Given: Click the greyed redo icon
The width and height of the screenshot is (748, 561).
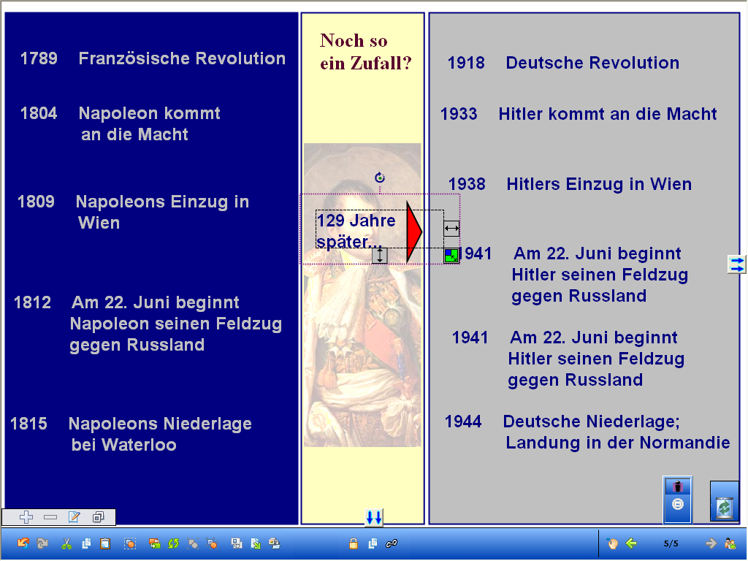Looking at the screenshot, I should point(42,543).
